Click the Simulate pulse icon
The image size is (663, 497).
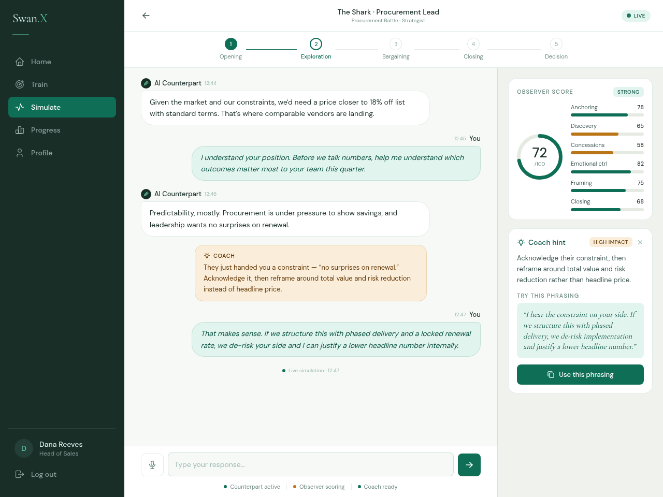coord(20,107)
